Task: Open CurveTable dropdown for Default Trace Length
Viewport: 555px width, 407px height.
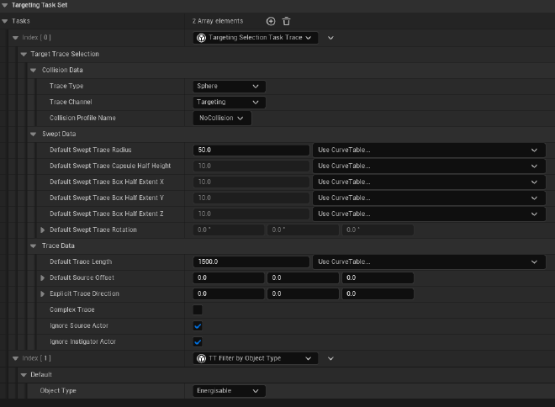Action: click(x=429, y=262)
